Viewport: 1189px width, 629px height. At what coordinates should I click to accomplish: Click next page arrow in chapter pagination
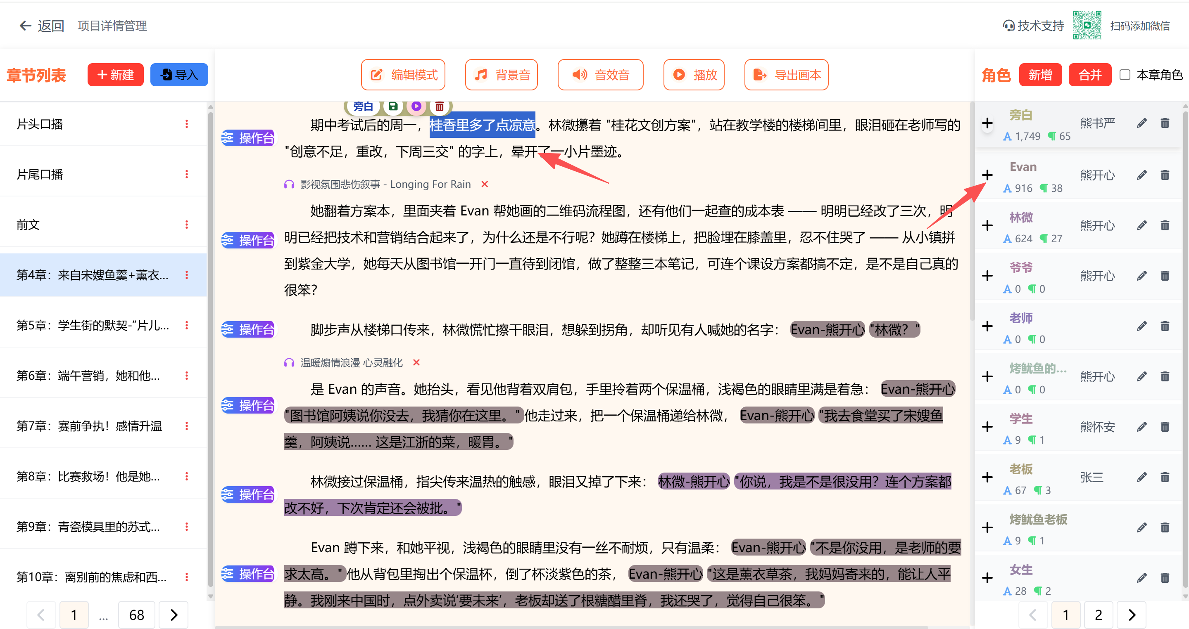pyautogui.click(x=174, y=615)
